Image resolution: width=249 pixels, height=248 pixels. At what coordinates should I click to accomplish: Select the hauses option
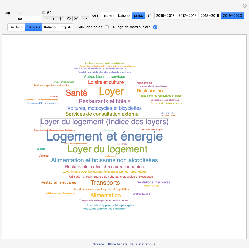(108, 16)
